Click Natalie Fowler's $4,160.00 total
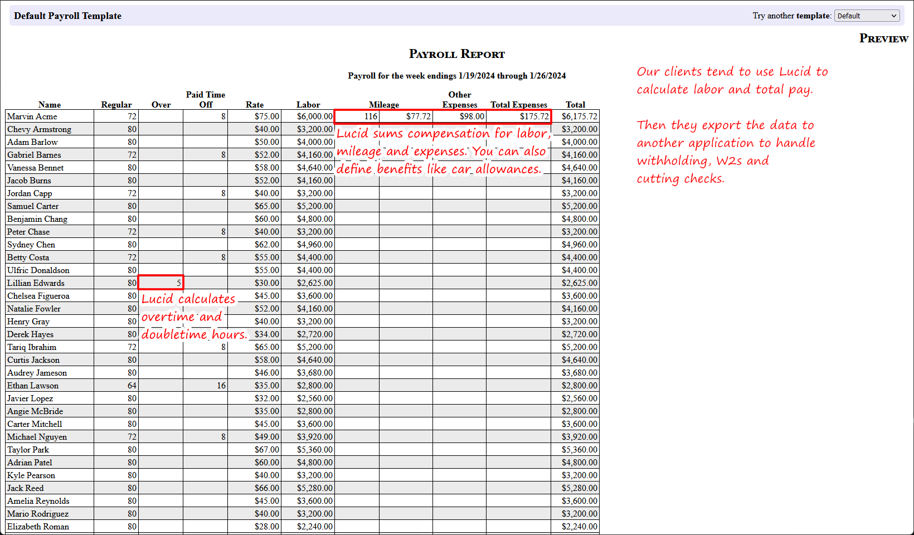The height and width of the screenshot is (535, 914). click(x=575, y=309)
